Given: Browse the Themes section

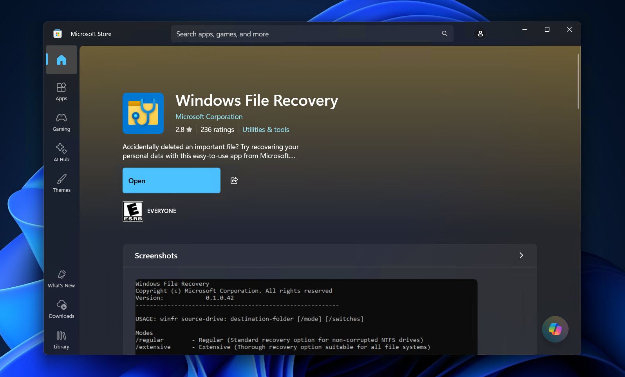Looking at the screenshot, I should pos(61,183).
